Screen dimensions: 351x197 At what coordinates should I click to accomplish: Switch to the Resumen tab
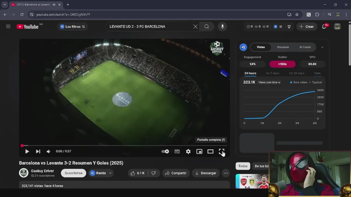tap(283, 47)
